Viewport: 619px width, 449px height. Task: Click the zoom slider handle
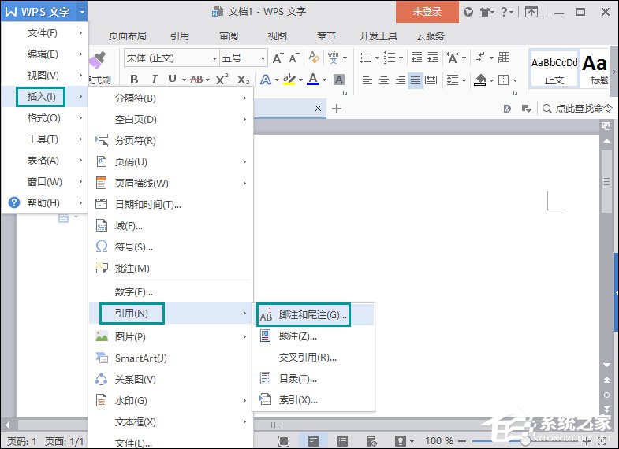pyautogui.click(x=525, y=440)
